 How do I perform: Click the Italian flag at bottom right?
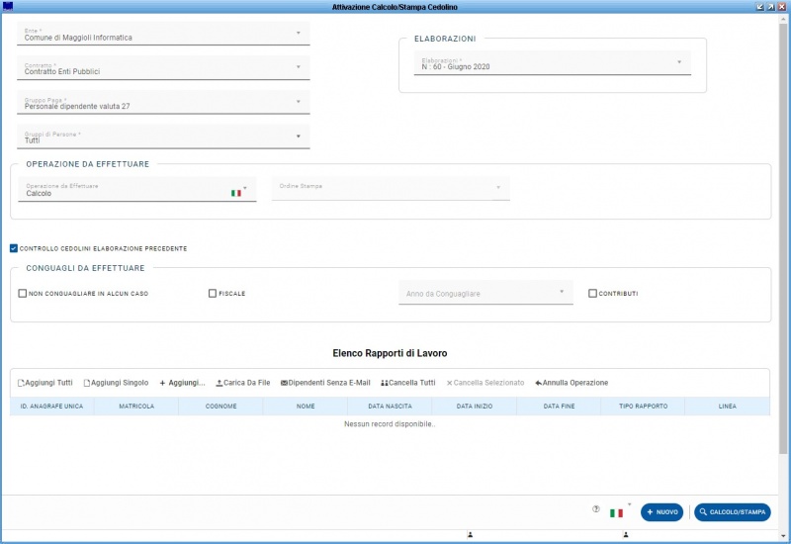point(617,513)
